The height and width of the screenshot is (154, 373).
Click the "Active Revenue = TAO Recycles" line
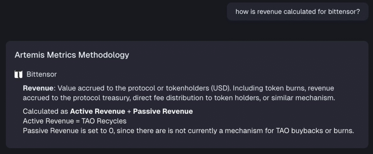point(74,121)
